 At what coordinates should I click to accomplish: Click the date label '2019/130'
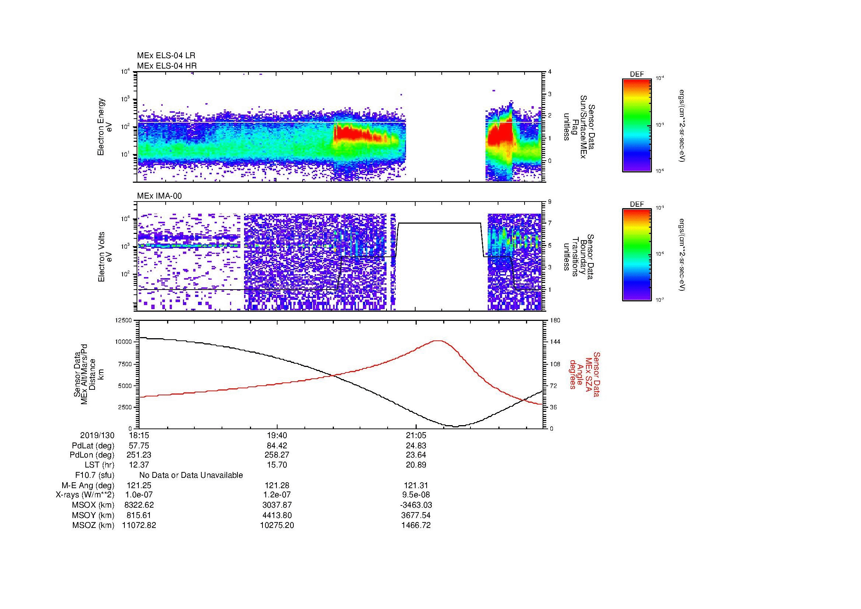[97, 435]
